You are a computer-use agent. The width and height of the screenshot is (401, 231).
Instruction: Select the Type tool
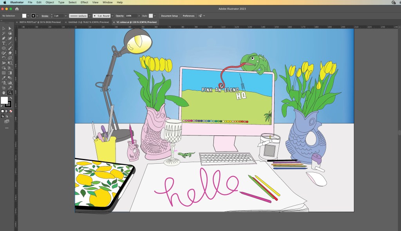(x=4, y=43)
